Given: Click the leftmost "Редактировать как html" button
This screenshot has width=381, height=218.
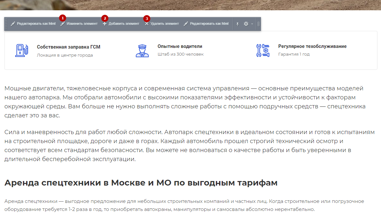Looking at the screenshot, I should (33, 24).
